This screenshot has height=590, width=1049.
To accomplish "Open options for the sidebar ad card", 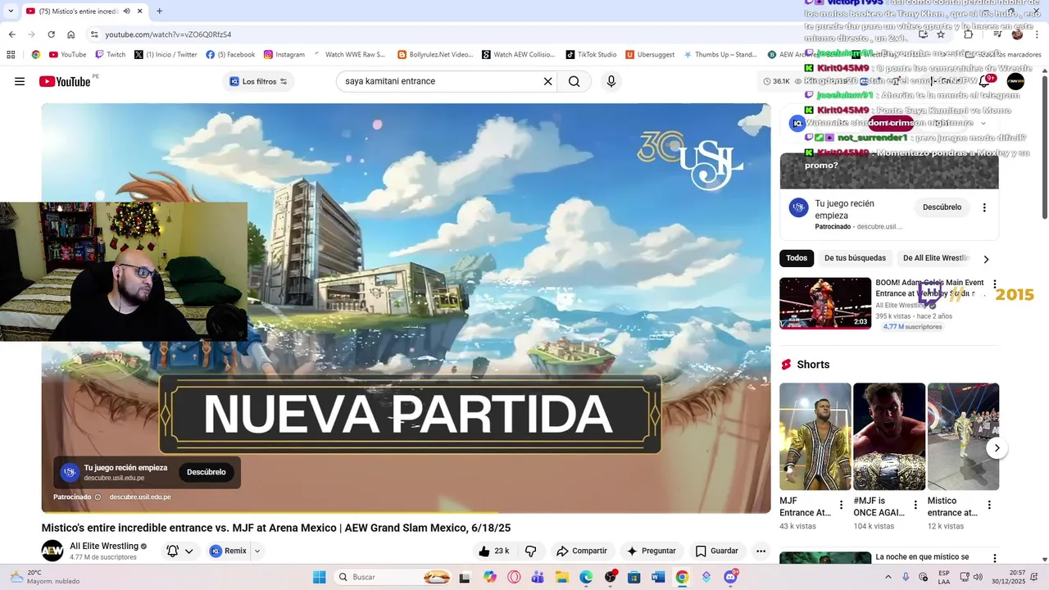I will click(x=984, y=207).
